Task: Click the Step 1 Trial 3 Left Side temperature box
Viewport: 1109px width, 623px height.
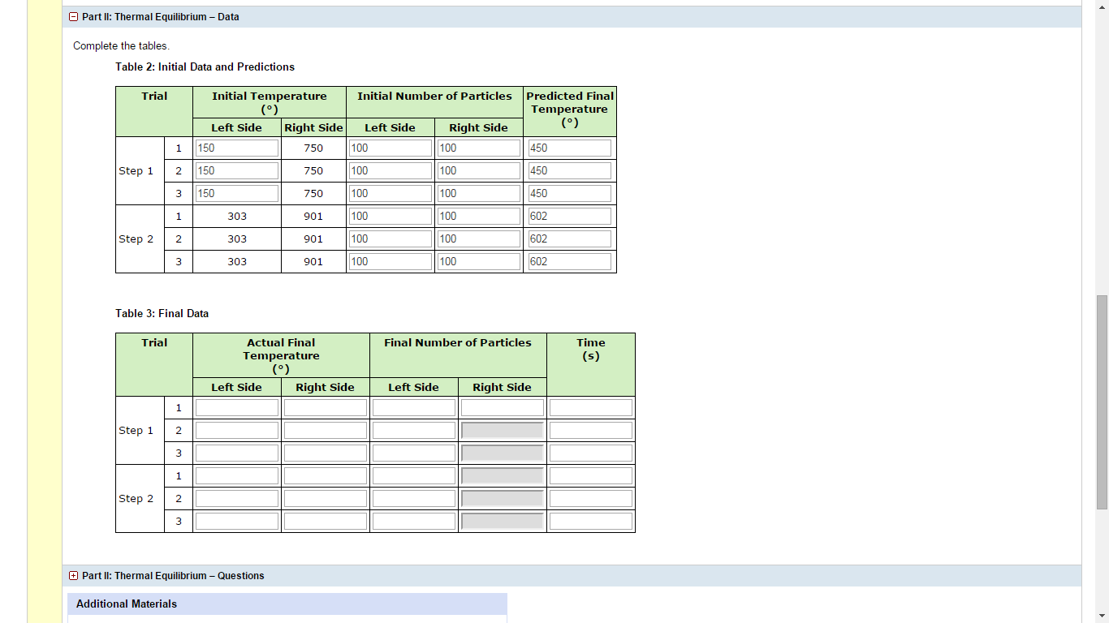Action: pos(236,193)
